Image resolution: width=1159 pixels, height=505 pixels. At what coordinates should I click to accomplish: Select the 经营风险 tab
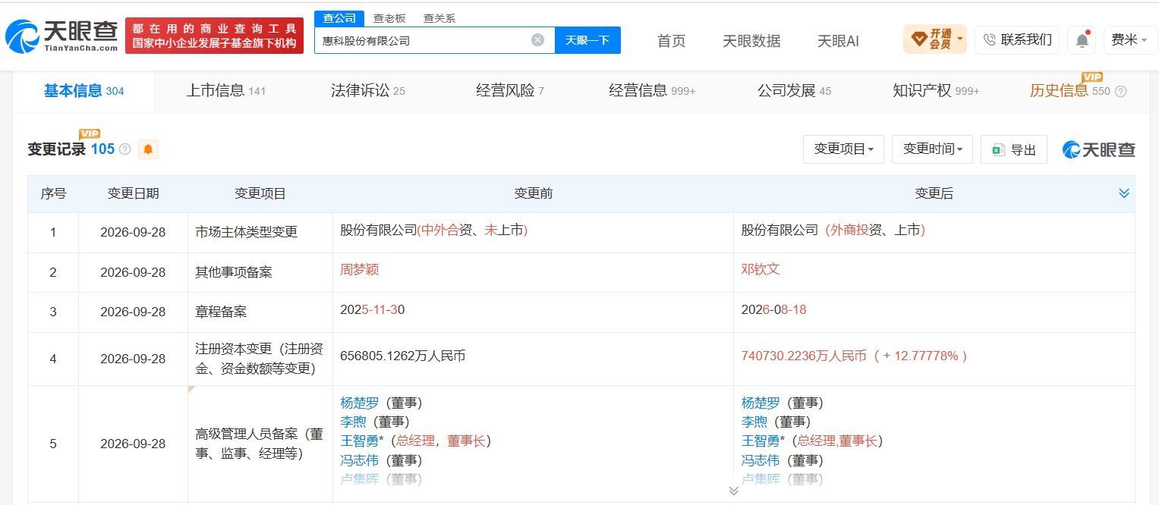pos(509,91)
